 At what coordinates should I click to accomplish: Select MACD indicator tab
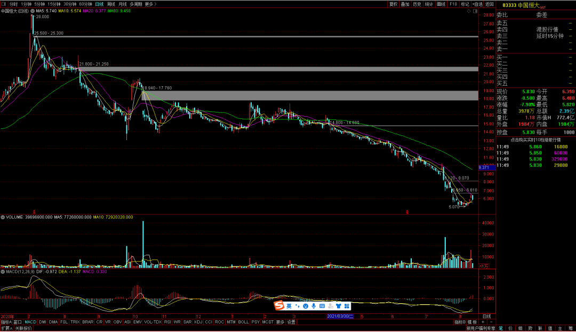point(30,322)
